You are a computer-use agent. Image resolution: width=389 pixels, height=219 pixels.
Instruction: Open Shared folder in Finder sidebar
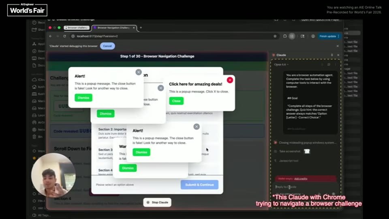coord(38,30)
